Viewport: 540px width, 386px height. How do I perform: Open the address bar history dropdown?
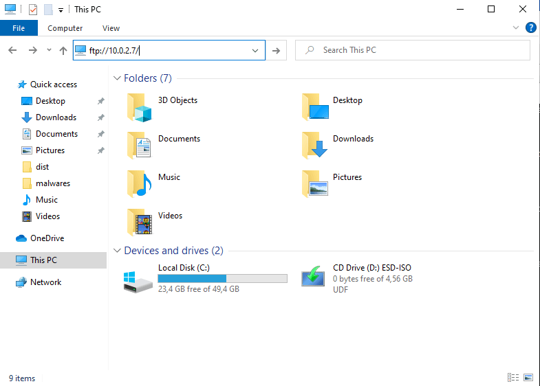[255, 50]
